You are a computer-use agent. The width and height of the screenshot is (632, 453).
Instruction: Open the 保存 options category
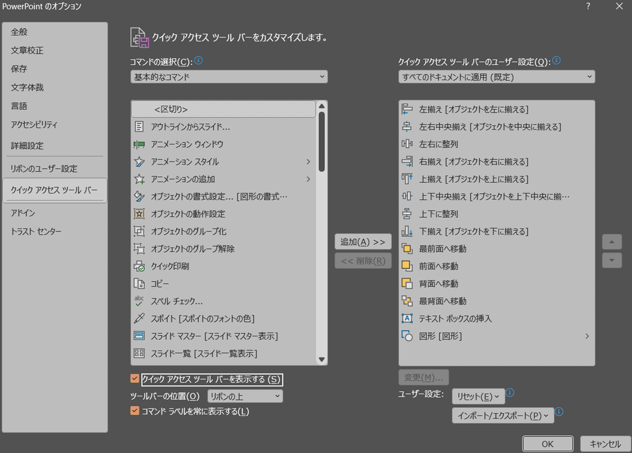pyautogui.click(x=55, y=69)
